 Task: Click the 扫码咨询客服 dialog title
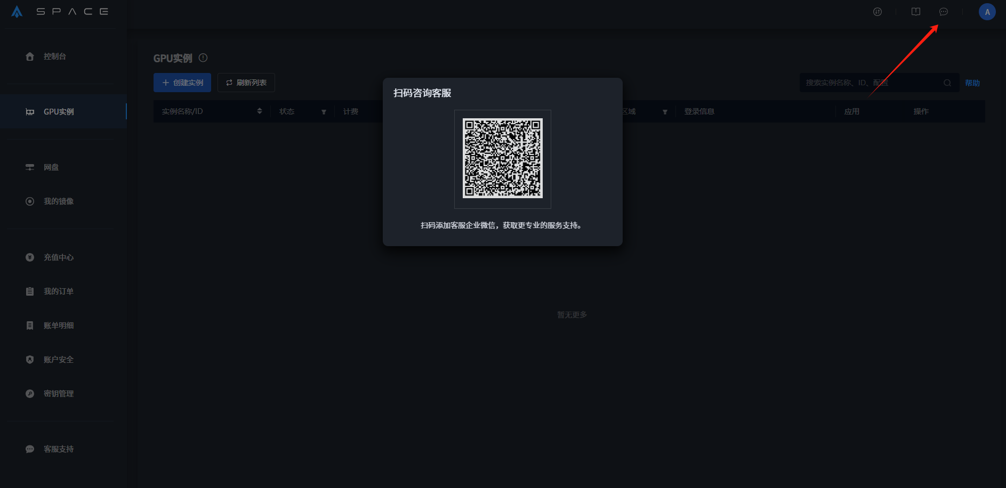(x=422, y=93)
